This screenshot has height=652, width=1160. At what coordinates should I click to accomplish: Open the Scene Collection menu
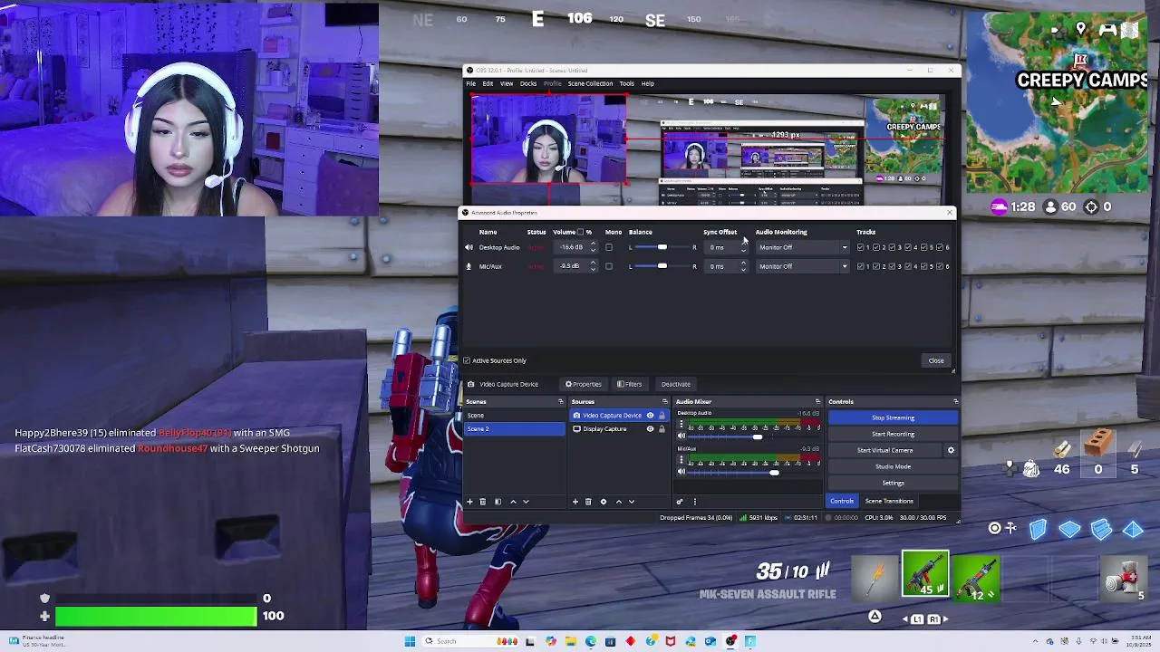(590, 83)
